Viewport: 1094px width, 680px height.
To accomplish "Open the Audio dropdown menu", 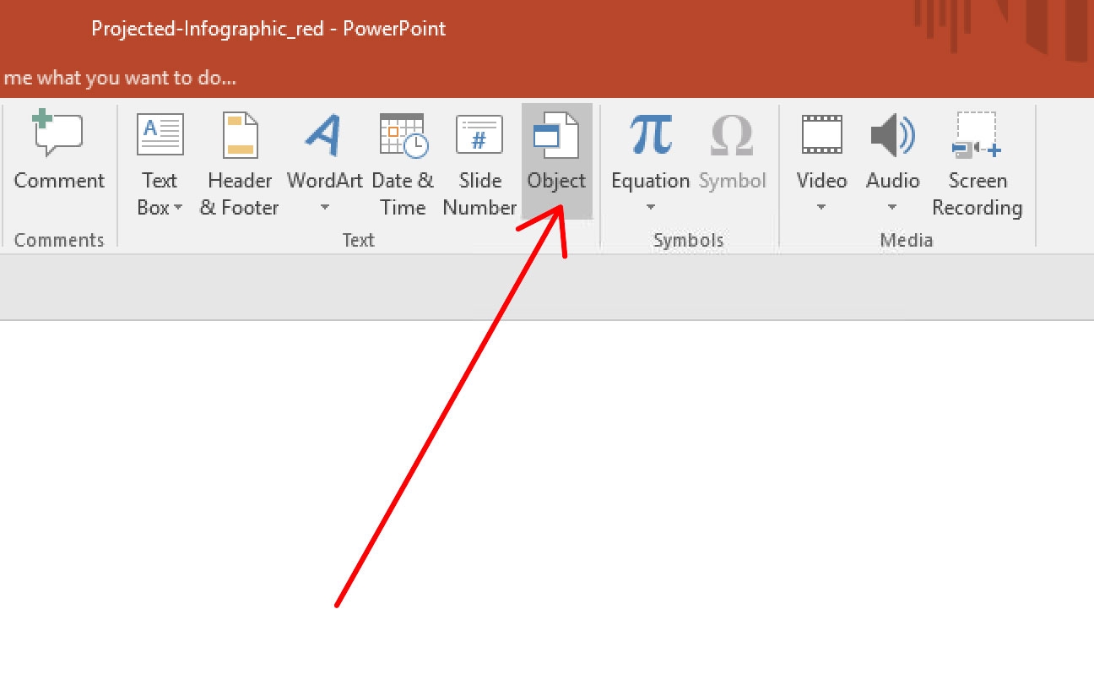I will pos(891,208).
